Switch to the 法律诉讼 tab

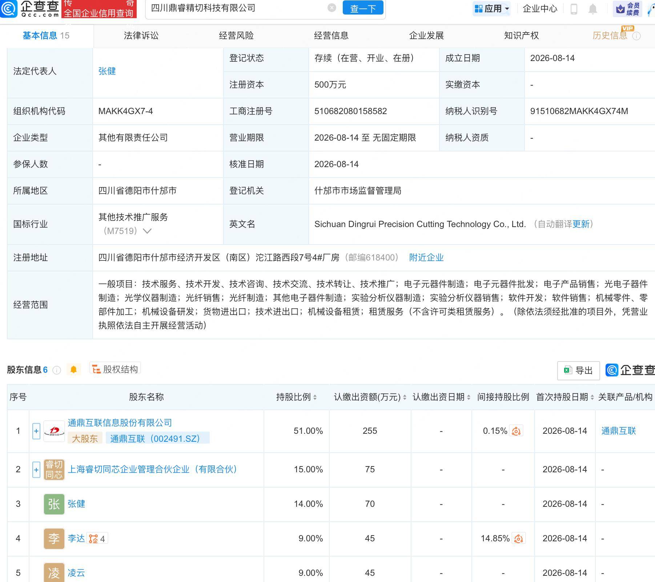pyautogui.click(x=141, y=36)
